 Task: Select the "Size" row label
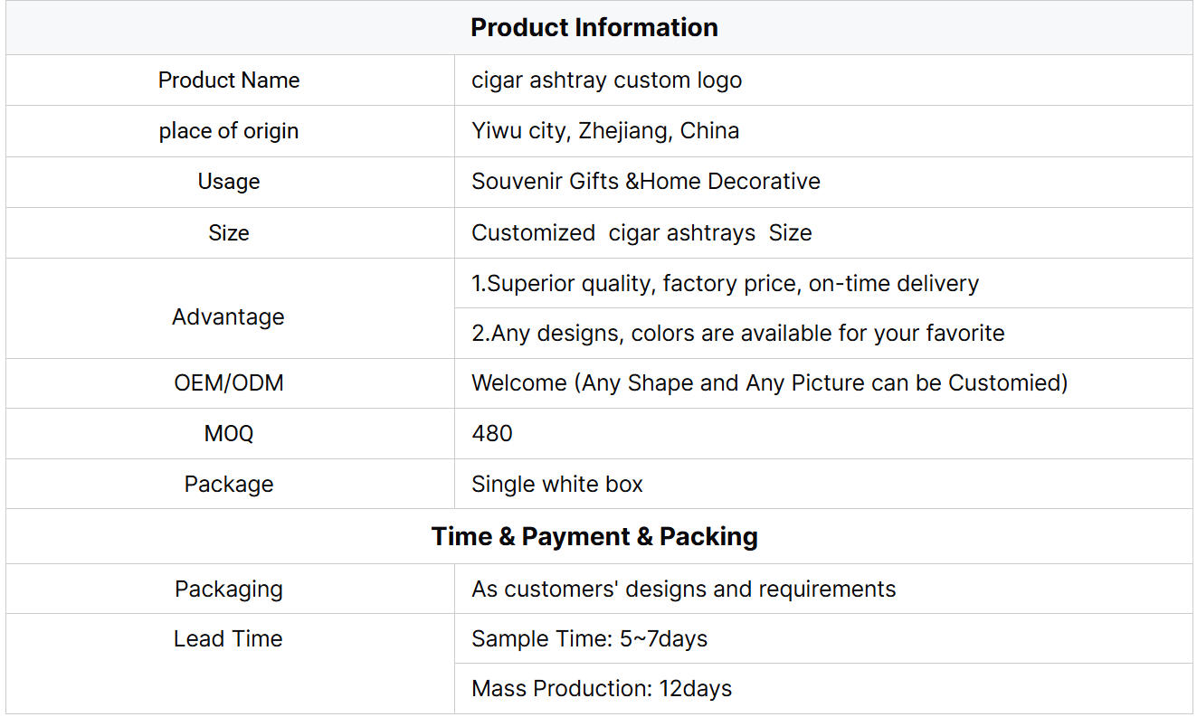229,233
